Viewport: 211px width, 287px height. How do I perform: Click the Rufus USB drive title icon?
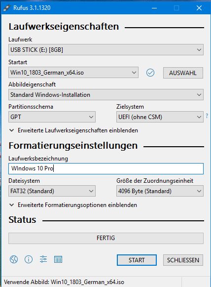[x=7, y=8]
